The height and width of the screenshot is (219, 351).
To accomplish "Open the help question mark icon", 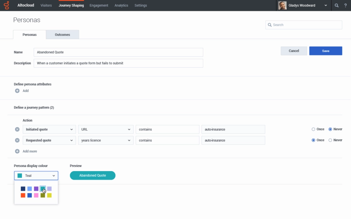I will 346,5.
